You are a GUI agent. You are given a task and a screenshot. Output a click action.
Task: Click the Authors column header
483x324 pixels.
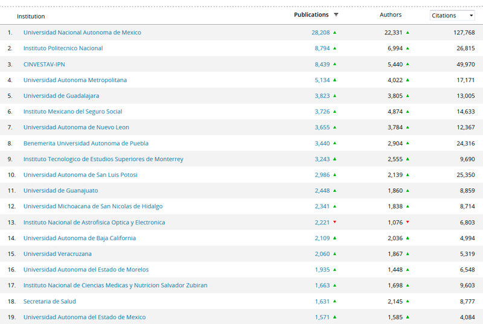[x=390, y=14]
